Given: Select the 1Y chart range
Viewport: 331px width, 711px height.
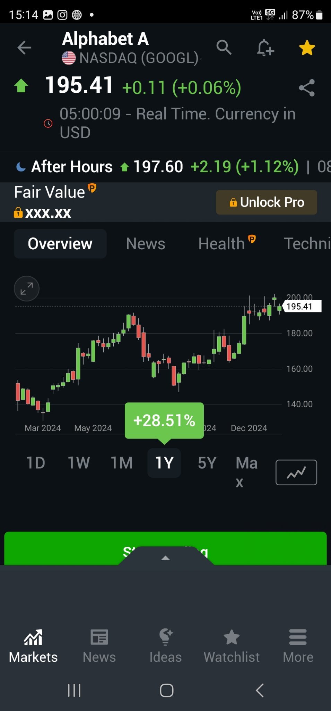Looking at the screenshot, I should [x=164, y=463].
